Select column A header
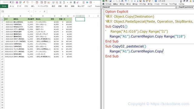Viewport: 194px width, 109px height. click(x=9, y=16)
